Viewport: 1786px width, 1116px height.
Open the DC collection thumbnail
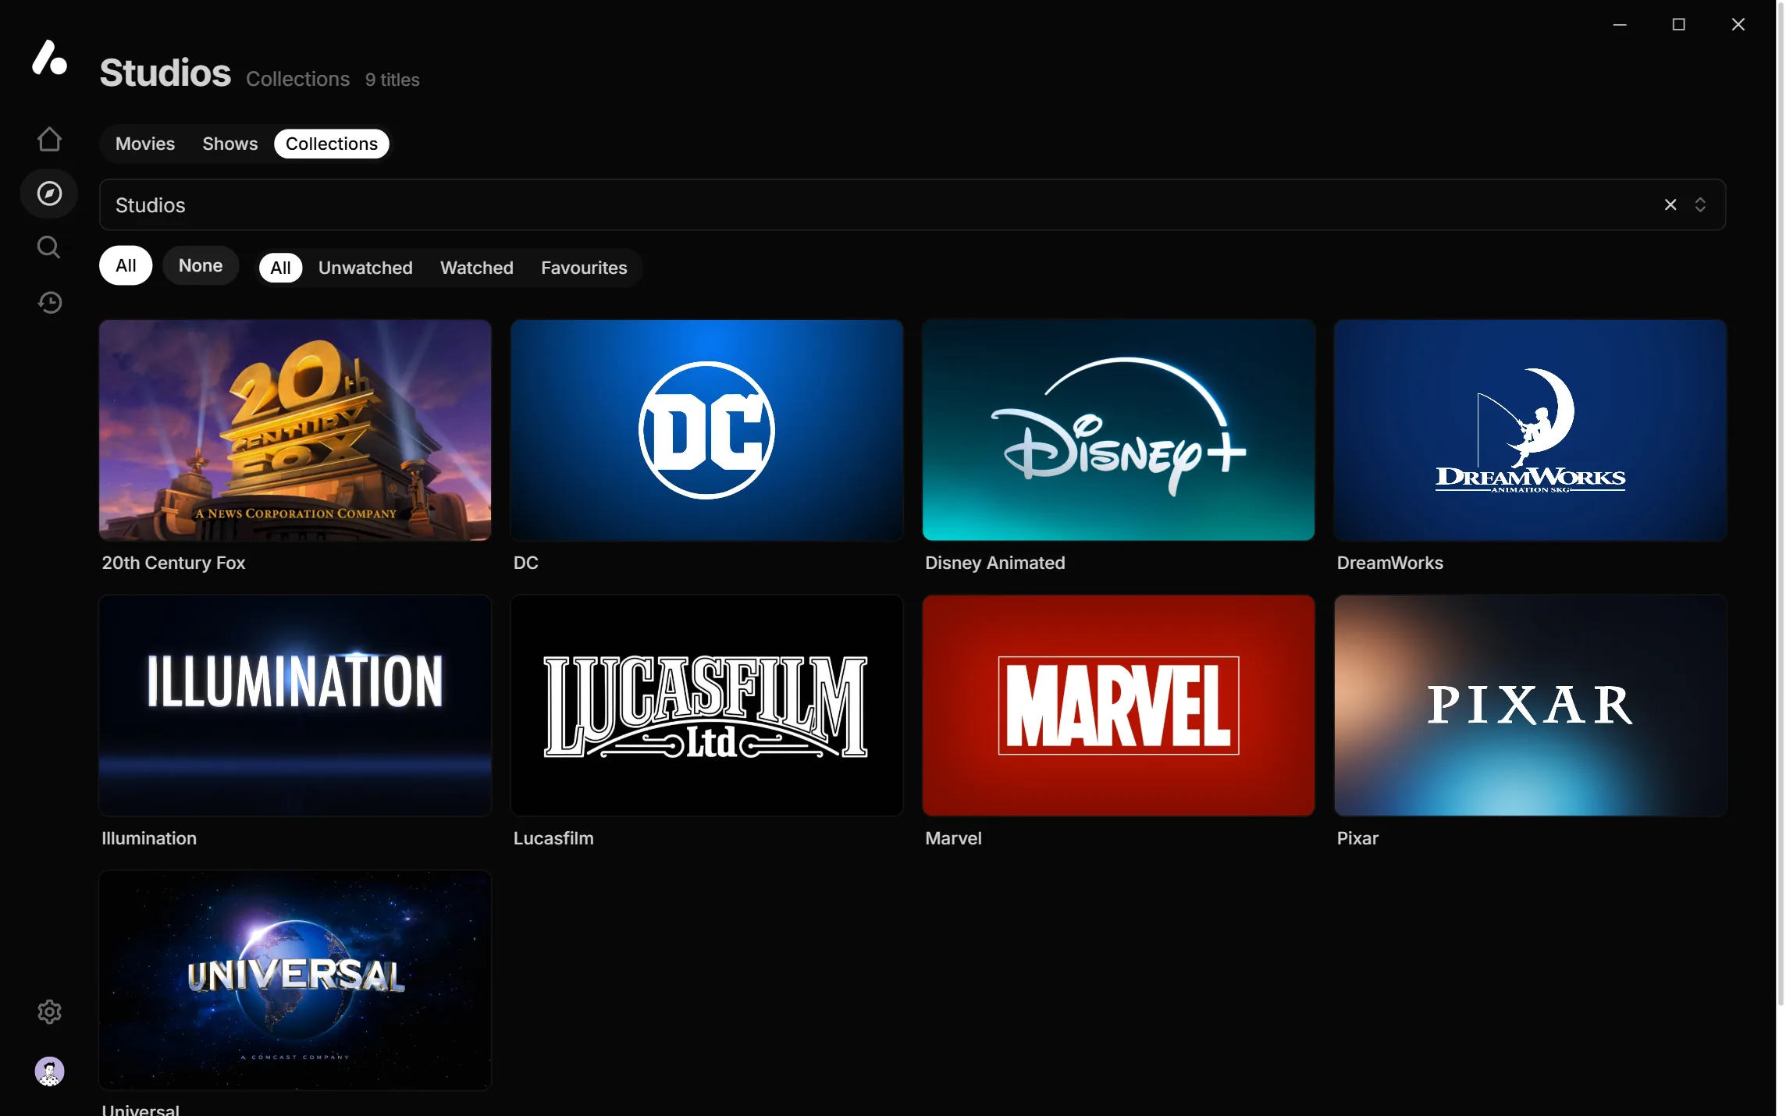click(706, 430)
